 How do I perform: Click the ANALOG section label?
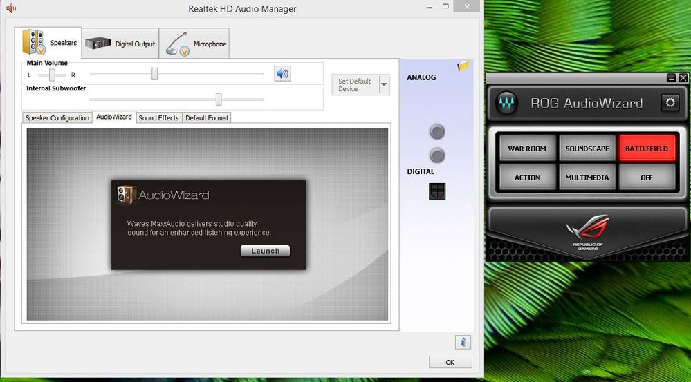tap(421, 77)
